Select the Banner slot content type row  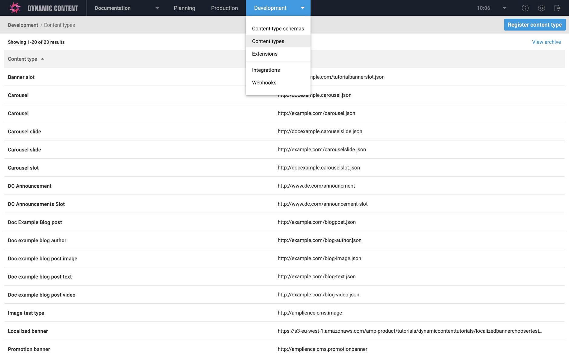coord(21,77)
